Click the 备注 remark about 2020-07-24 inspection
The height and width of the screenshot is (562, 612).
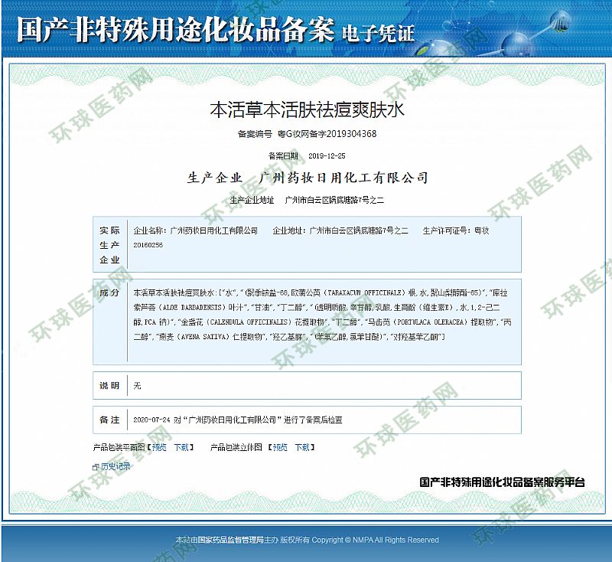237,420
